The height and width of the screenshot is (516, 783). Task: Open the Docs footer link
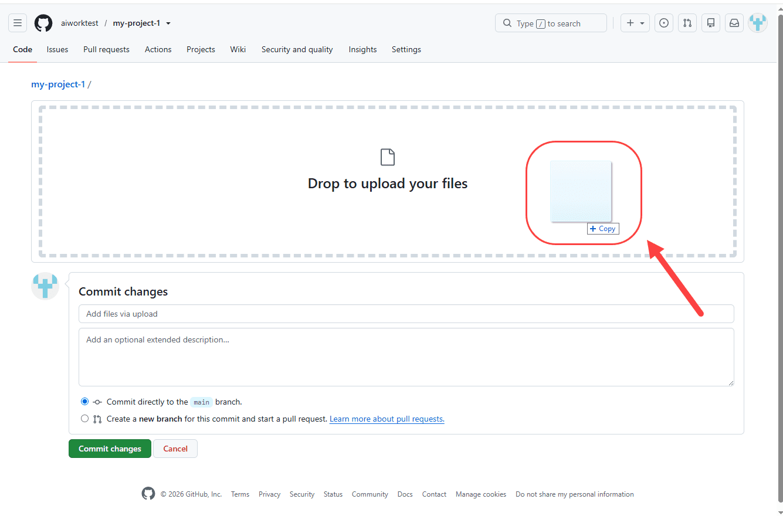tap(405, 494)
